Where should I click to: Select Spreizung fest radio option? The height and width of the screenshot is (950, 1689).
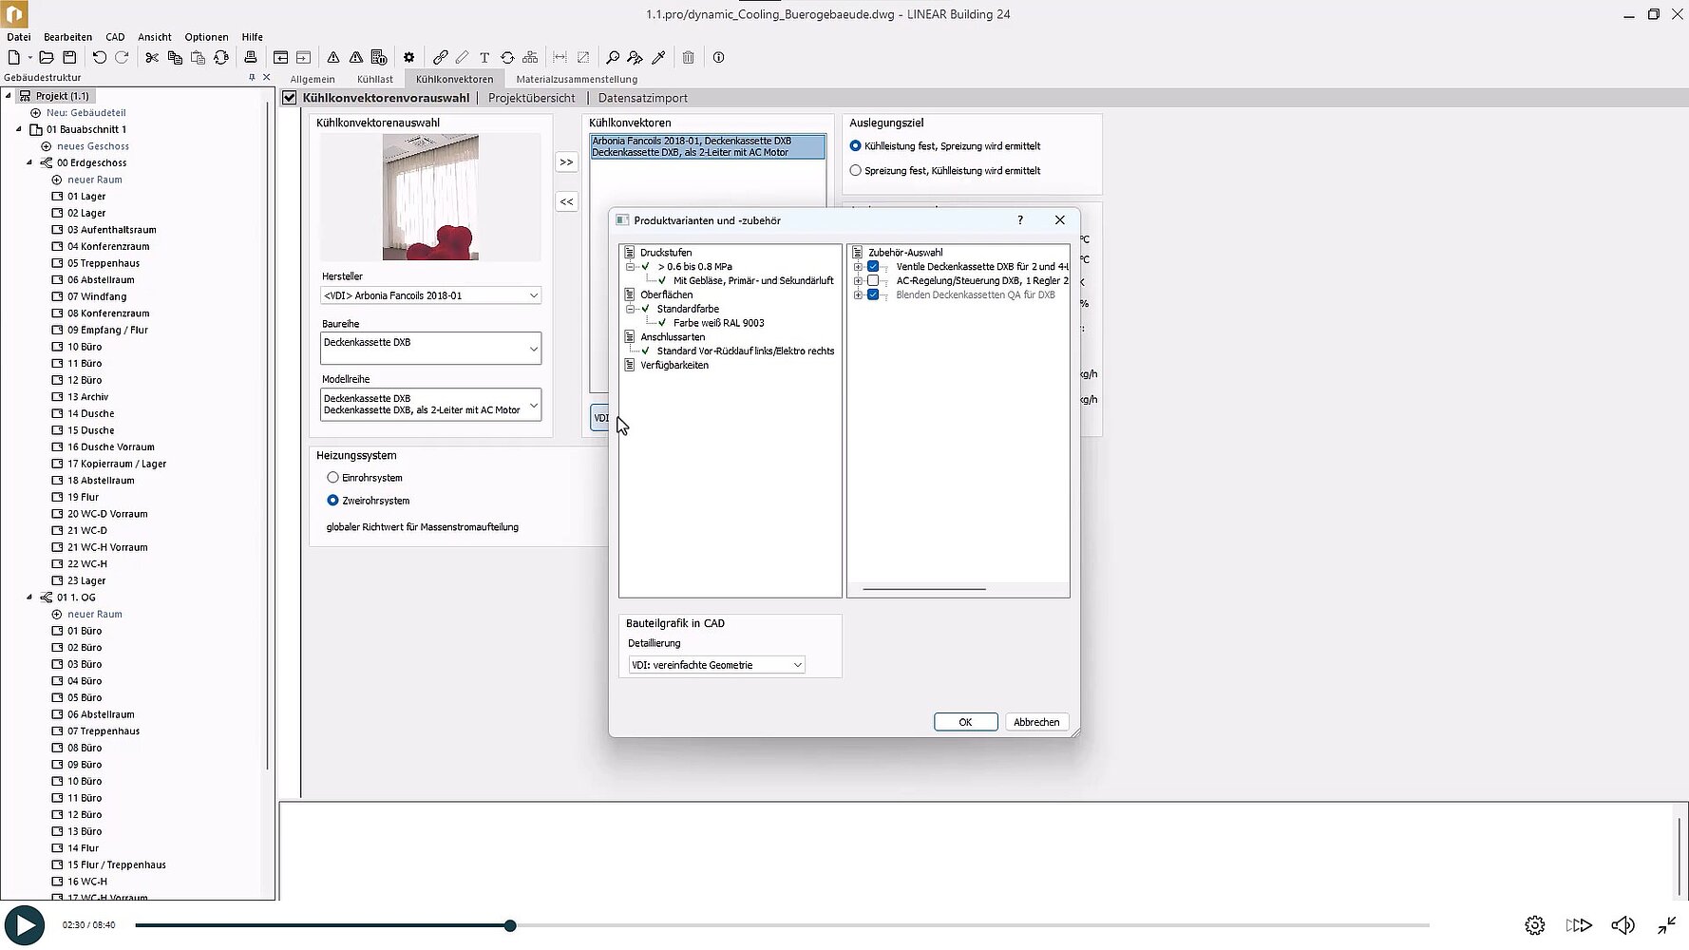pyautogui.click(x=856, y=171)
